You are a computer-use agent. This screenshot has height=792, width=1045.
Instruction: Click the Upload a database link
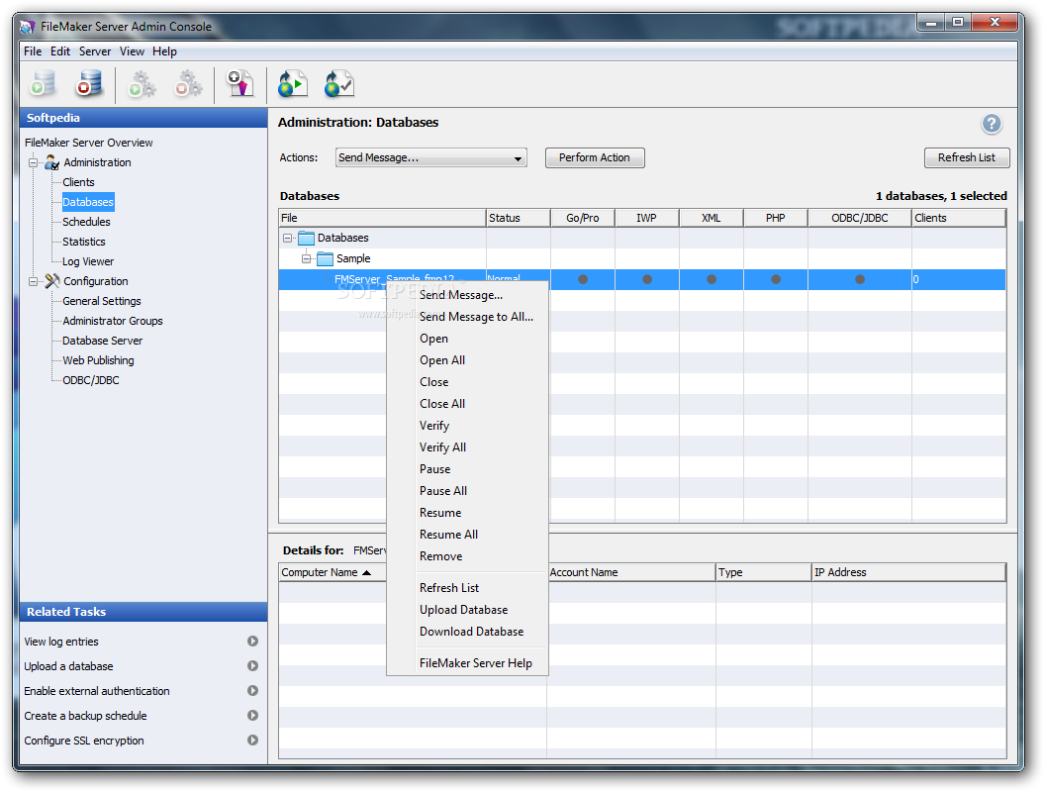click(68, 666)
